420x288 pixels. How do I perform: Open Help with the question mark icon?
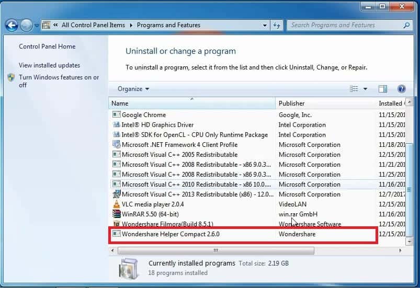point(402,89)
